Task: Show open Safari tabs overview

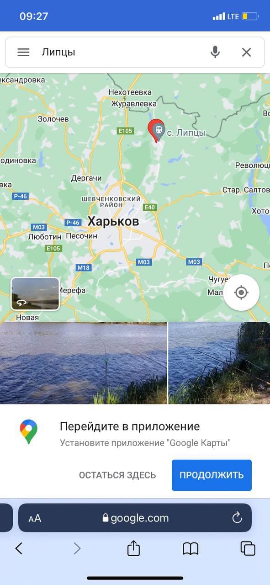Action: (248, 548)
